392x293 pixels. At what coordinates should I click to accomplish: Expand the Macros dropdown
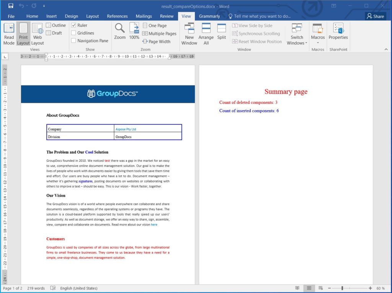click(x=318, y=43)
